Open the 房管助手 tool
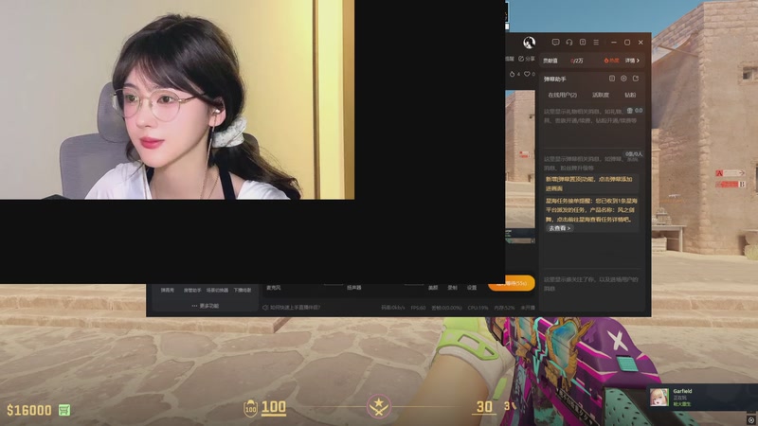 pos(192,291)
